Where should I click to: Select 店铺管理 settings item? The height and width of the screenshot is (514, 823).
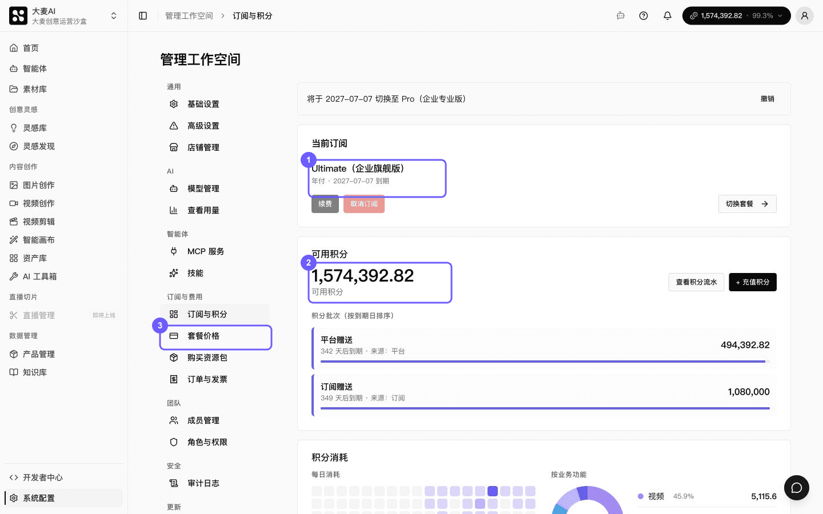215,147
